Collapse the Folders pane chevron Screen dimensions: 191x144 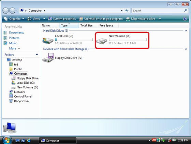[x=37, y=55]
